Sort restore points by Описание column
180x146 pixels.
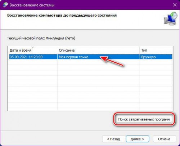click(98, 50)
